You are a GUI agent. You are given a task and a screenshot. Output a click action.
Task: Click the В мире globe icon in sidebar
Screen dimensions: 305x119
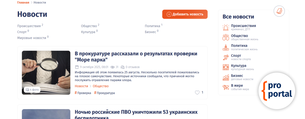pos(226,87)
